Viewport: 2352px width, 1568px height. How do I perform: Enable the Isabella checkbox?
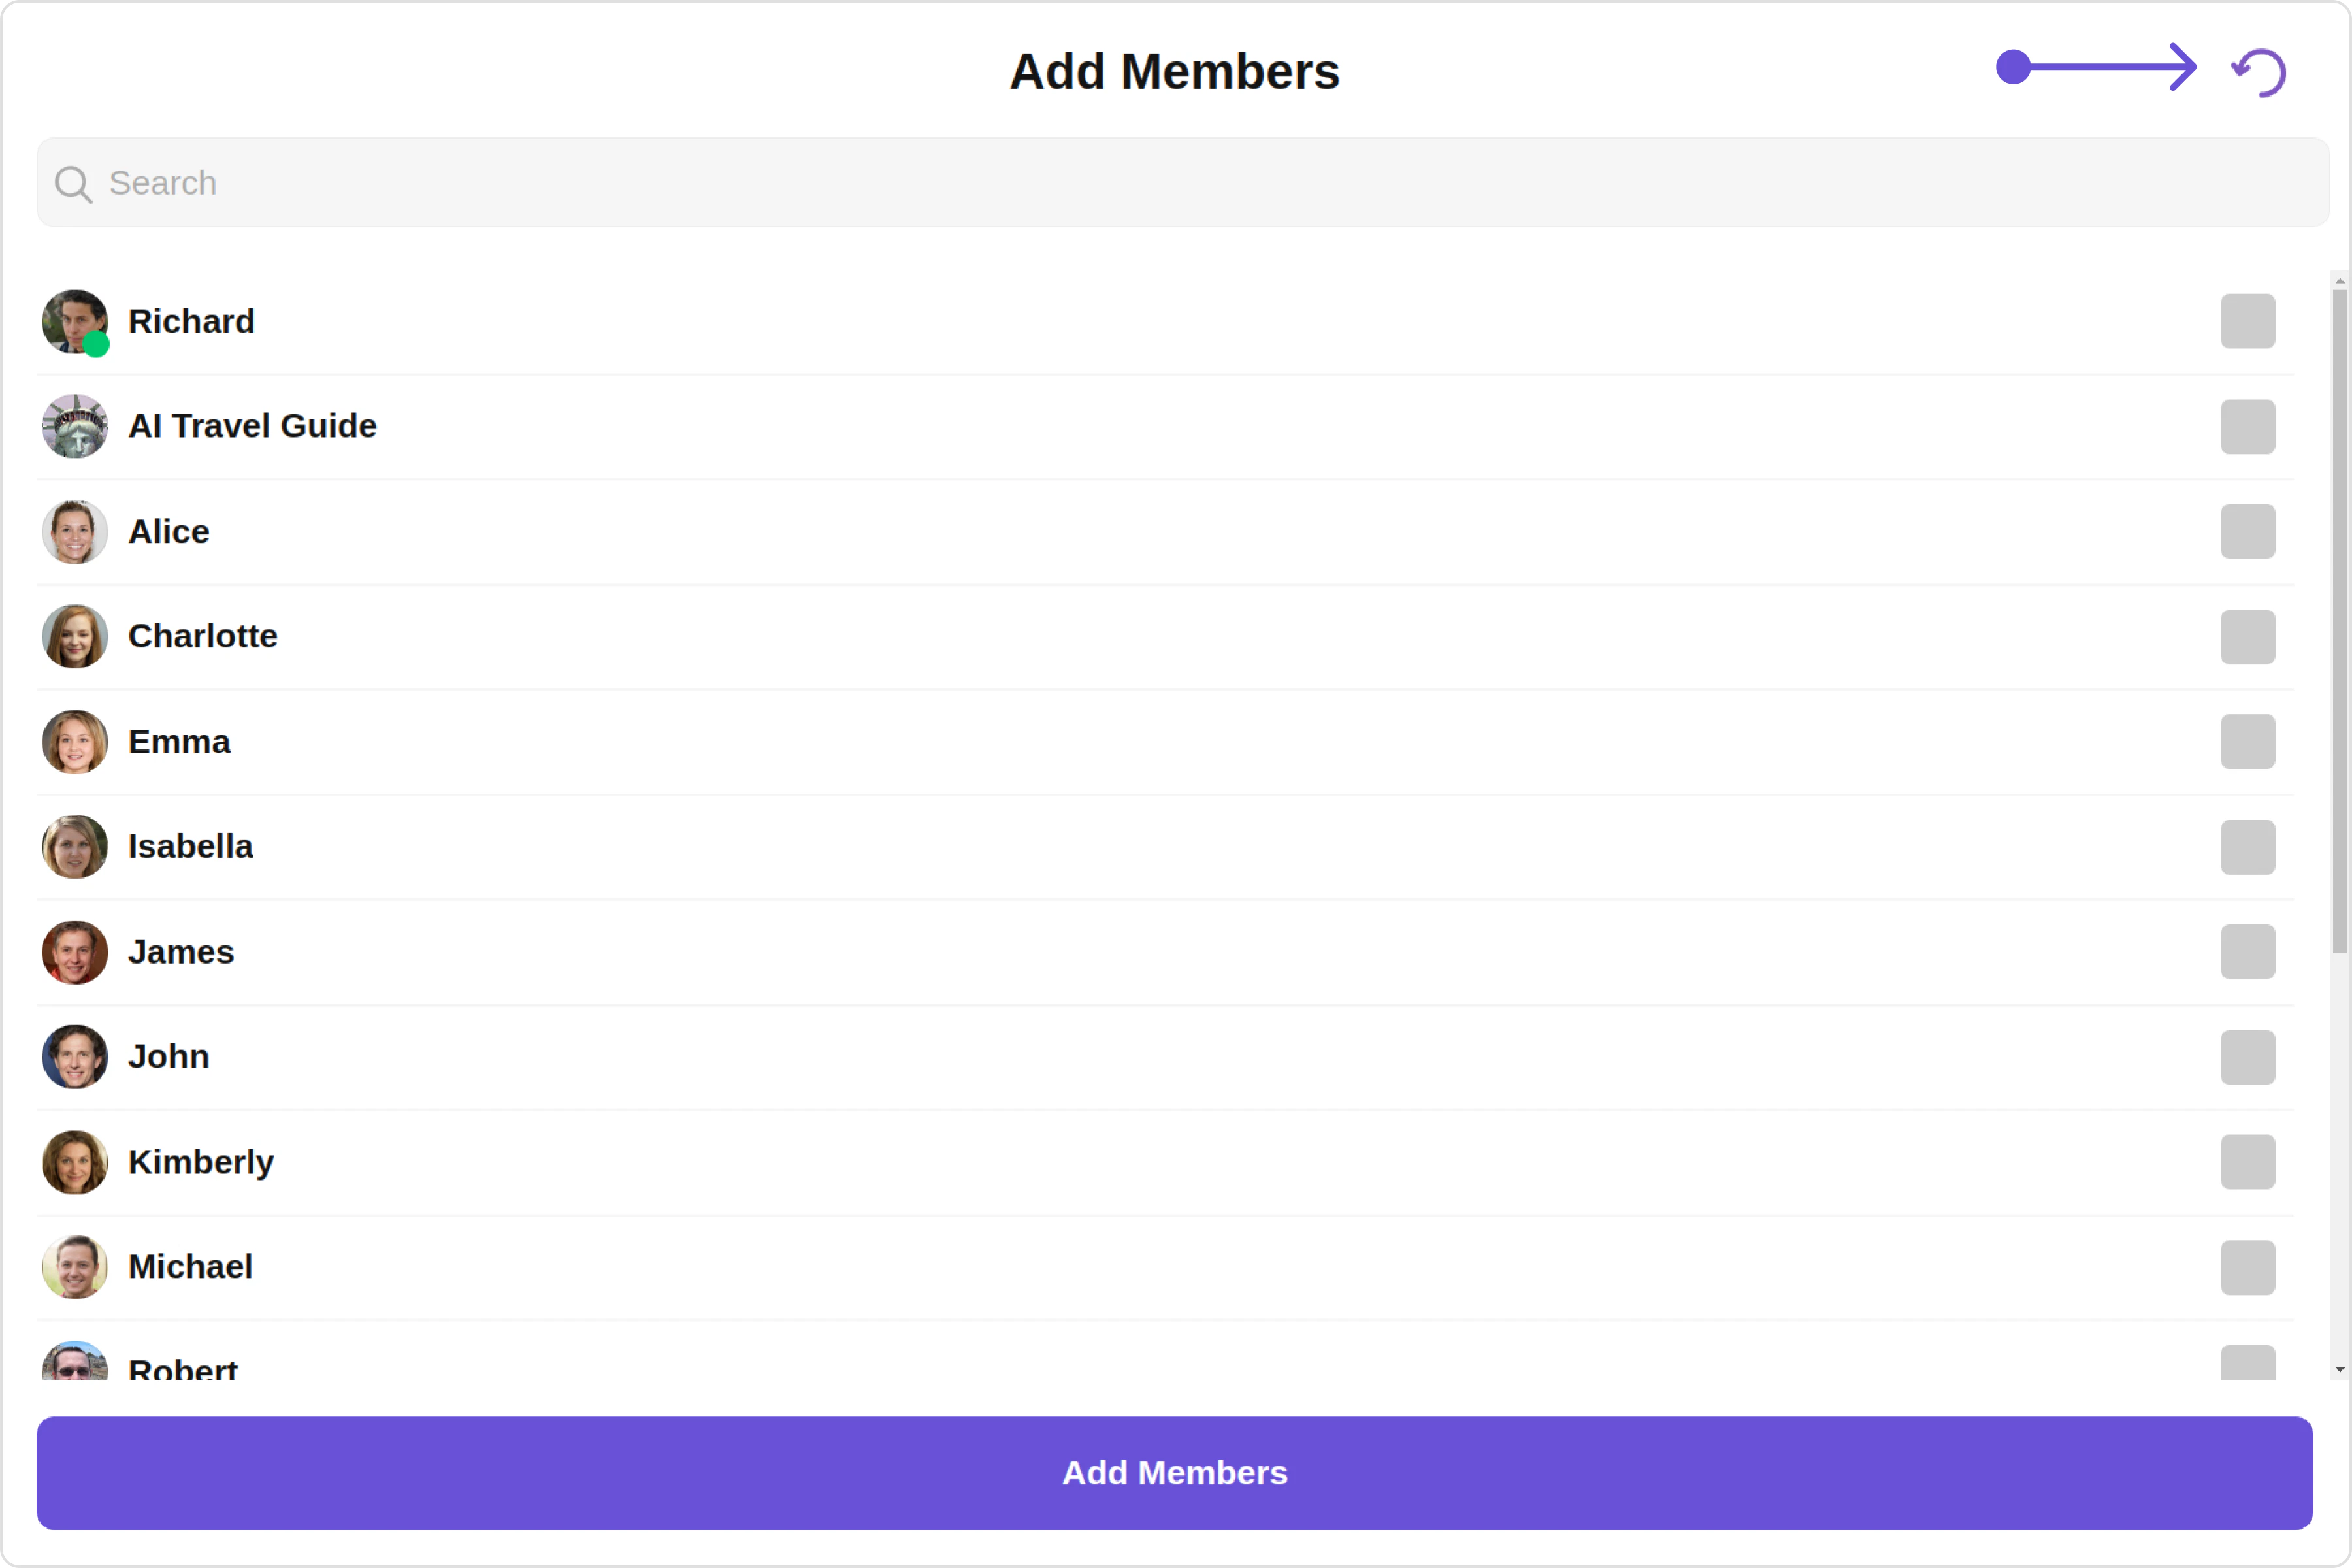(2247, 847)
